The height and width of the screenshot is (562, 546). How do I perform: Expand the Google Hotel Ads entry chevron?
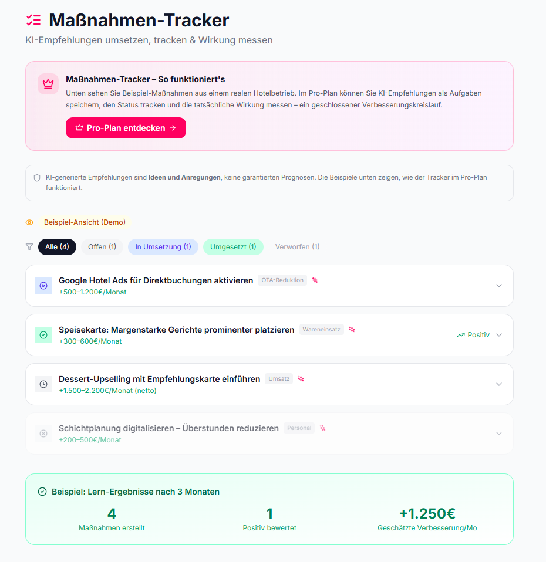click(x=499, y=286)
